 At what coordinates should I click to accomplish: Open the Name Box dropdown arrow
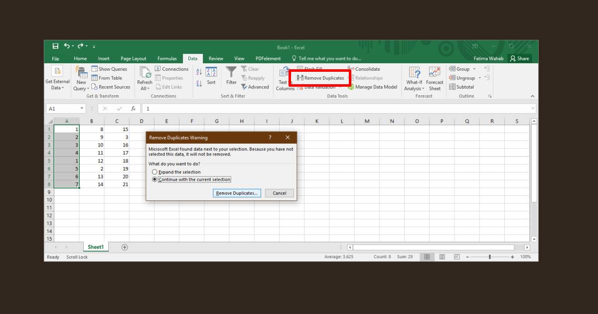82,109
